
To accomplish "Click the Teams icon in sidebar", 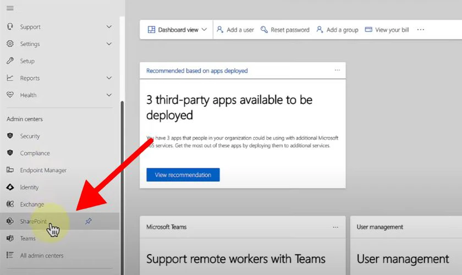I will point(10,238).
